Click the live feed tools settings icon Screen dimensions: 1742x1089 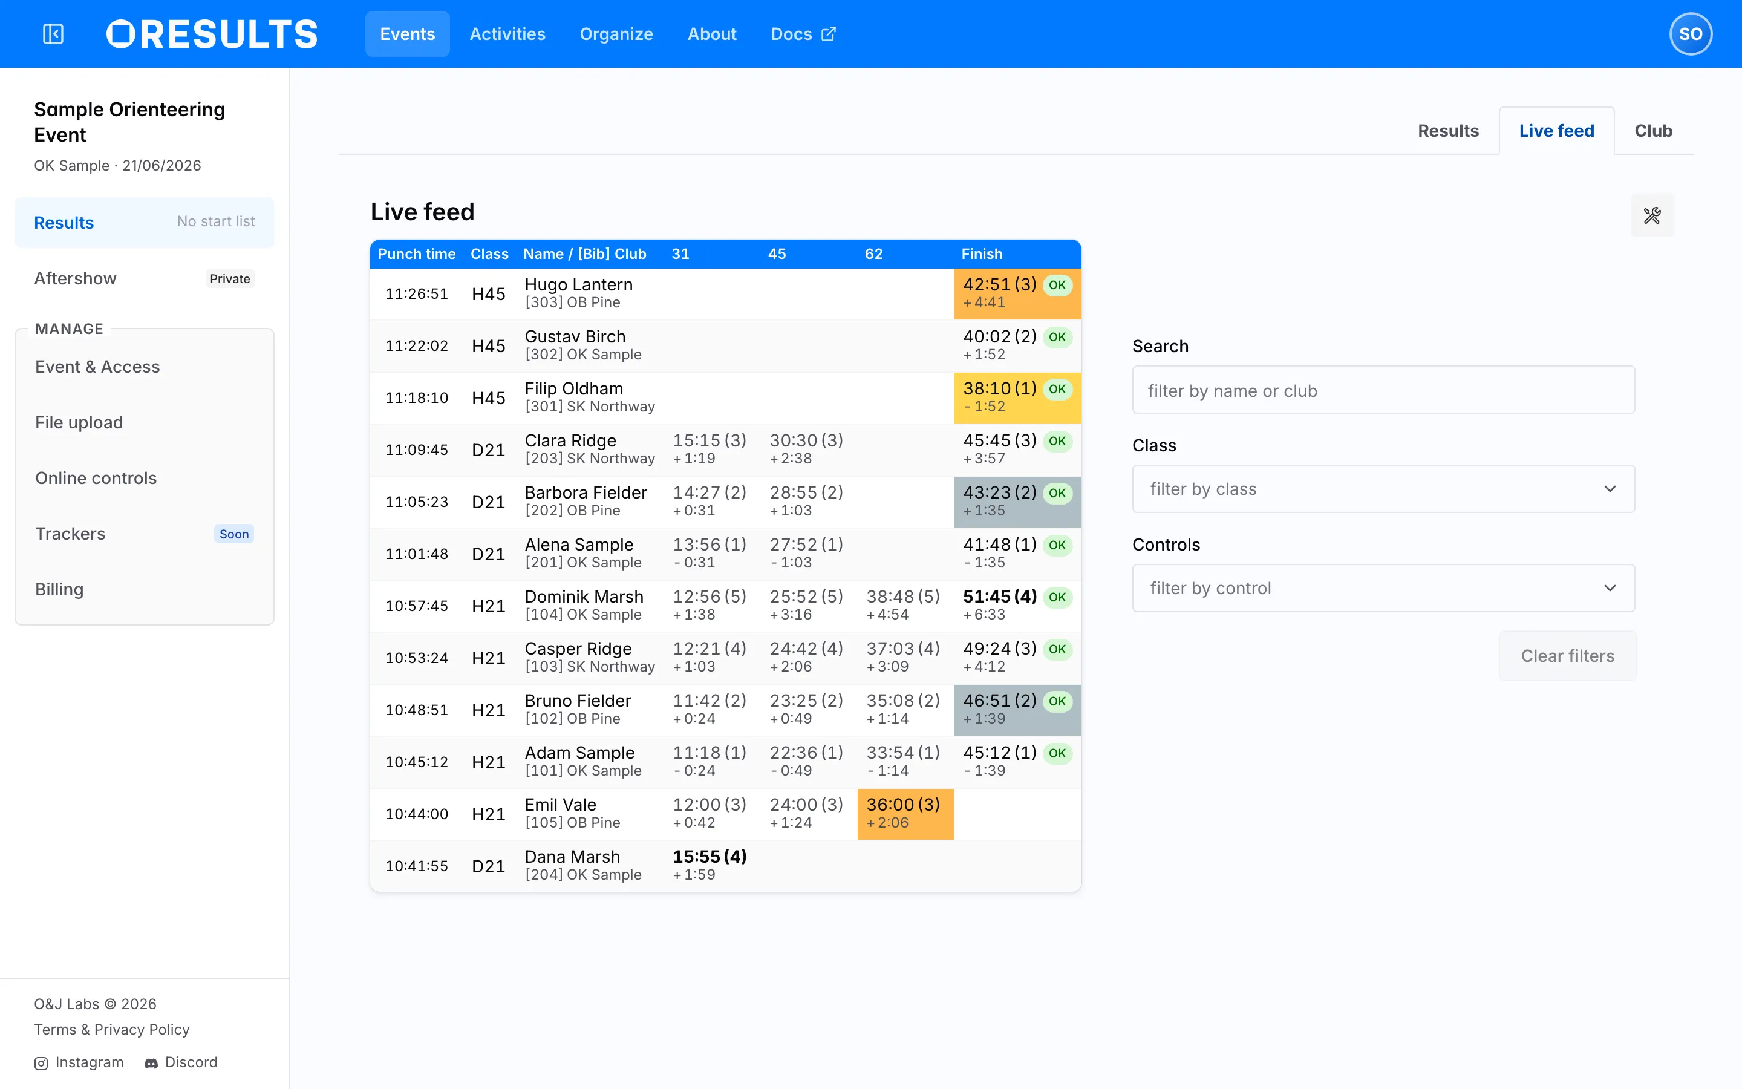[1652, 215]
